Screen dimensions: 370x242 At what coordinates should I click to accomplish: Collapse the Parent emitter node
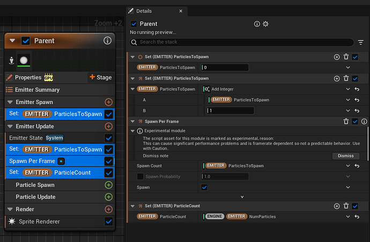[12, 41]
